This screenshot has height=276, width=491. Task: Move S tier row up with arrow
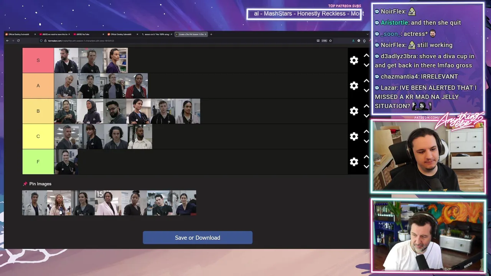point(366,56)
